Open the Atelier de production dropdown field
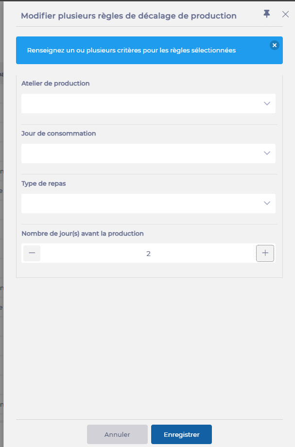This screenshot has height=447, width=295. (141, 103)
